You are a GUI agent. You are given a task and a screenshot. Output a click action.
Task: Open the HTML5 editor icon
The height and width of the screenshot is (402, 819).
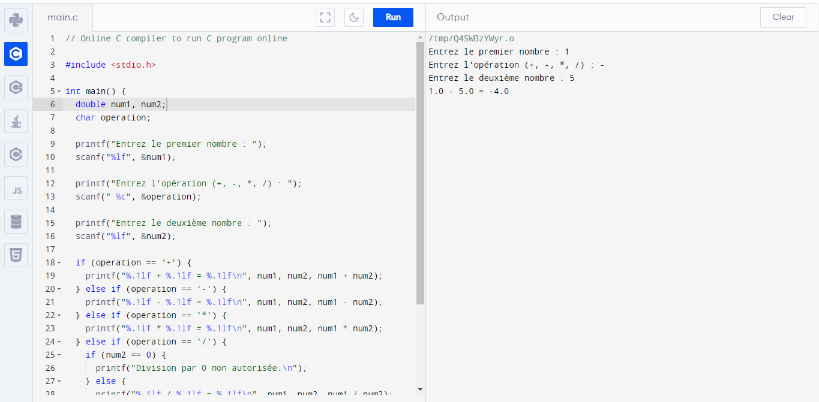[16, 255]
